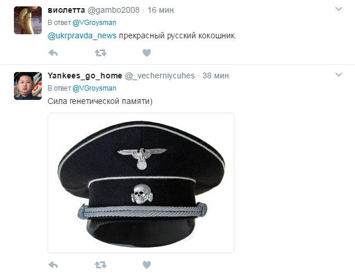The width and height of the screenshot is (355, 273).
Task: Expand options chevron on Yankees_go_home tweet
Action: [339, 74]
